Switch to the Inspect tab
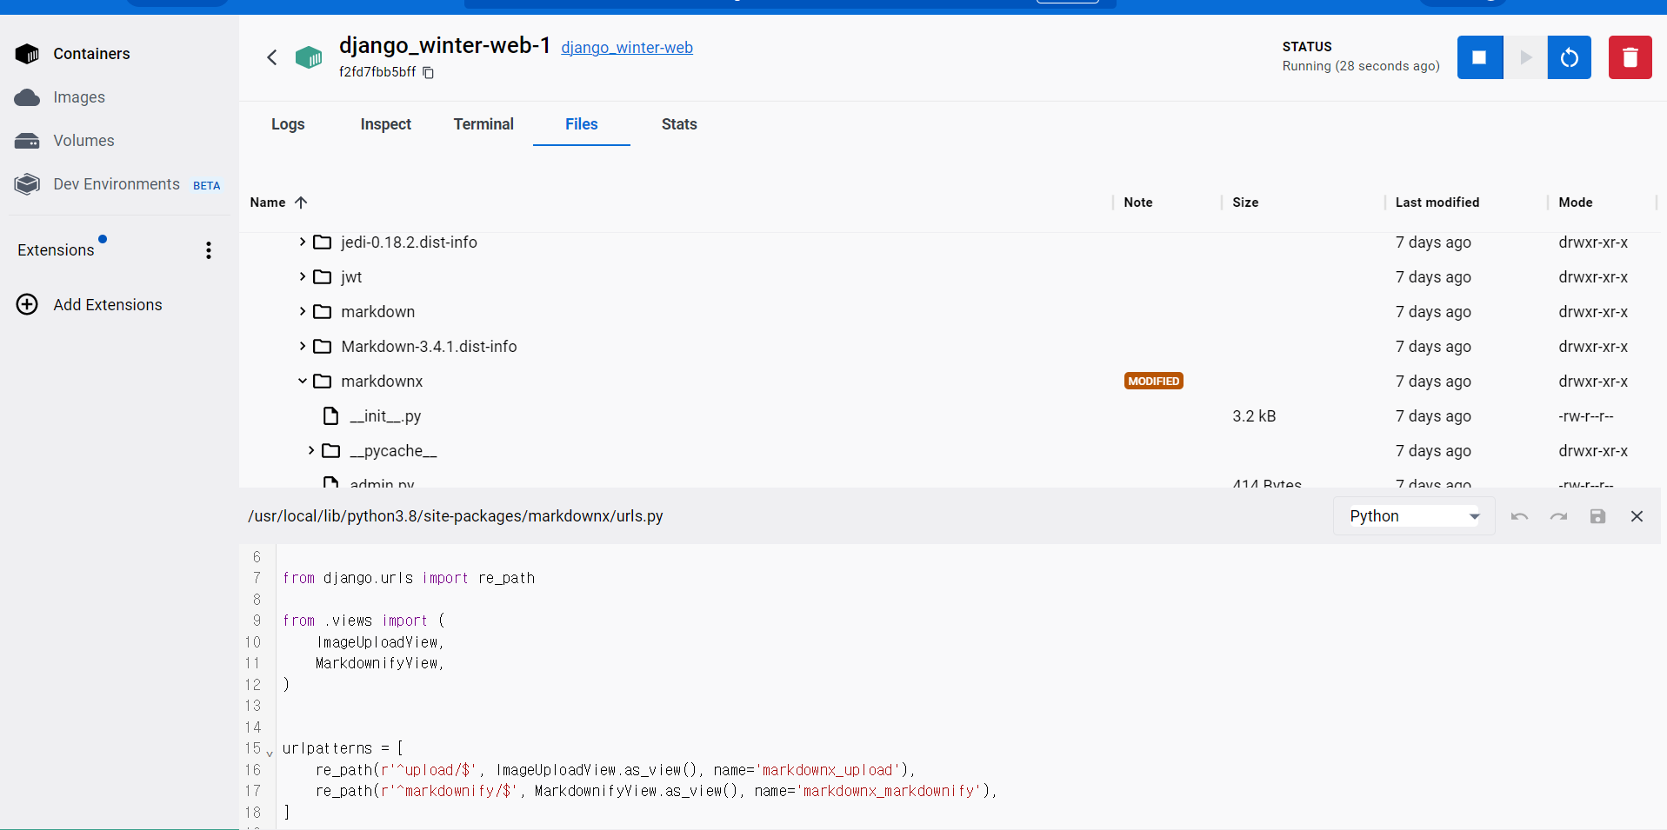1667x830 pixels. tap(385, 124)
